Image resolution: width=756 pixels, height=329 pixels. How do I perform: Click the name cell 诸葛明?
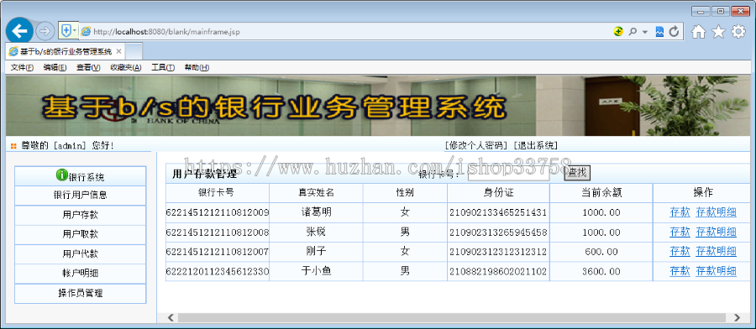pos(316,212)
